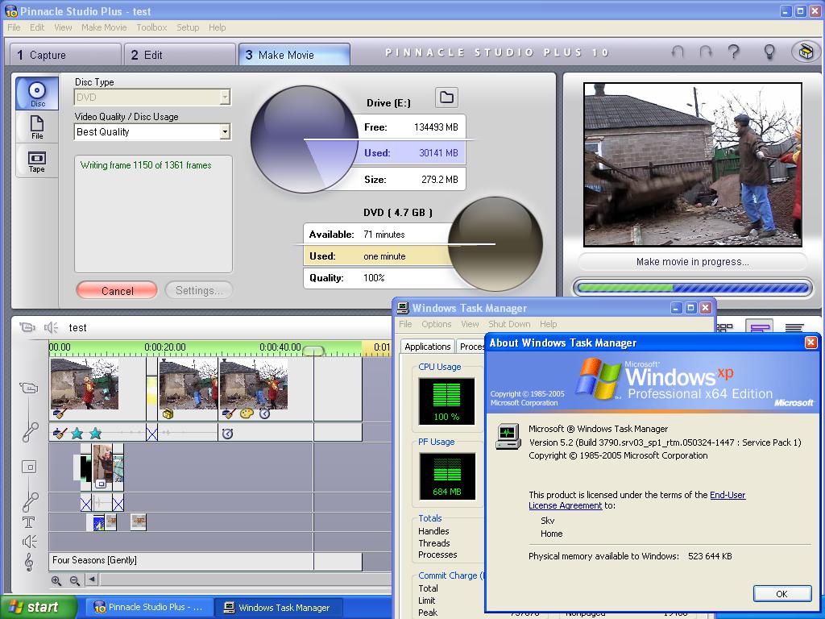
Task: Browse for output folder next to Drive (E:)
Action: point(446,98)
